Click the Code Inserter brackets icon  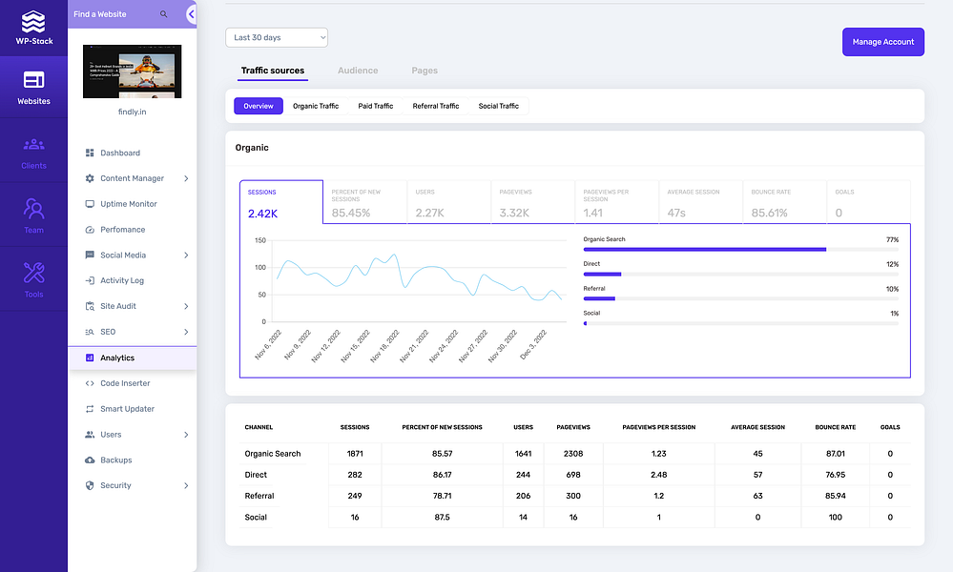(x=90, y=383)
